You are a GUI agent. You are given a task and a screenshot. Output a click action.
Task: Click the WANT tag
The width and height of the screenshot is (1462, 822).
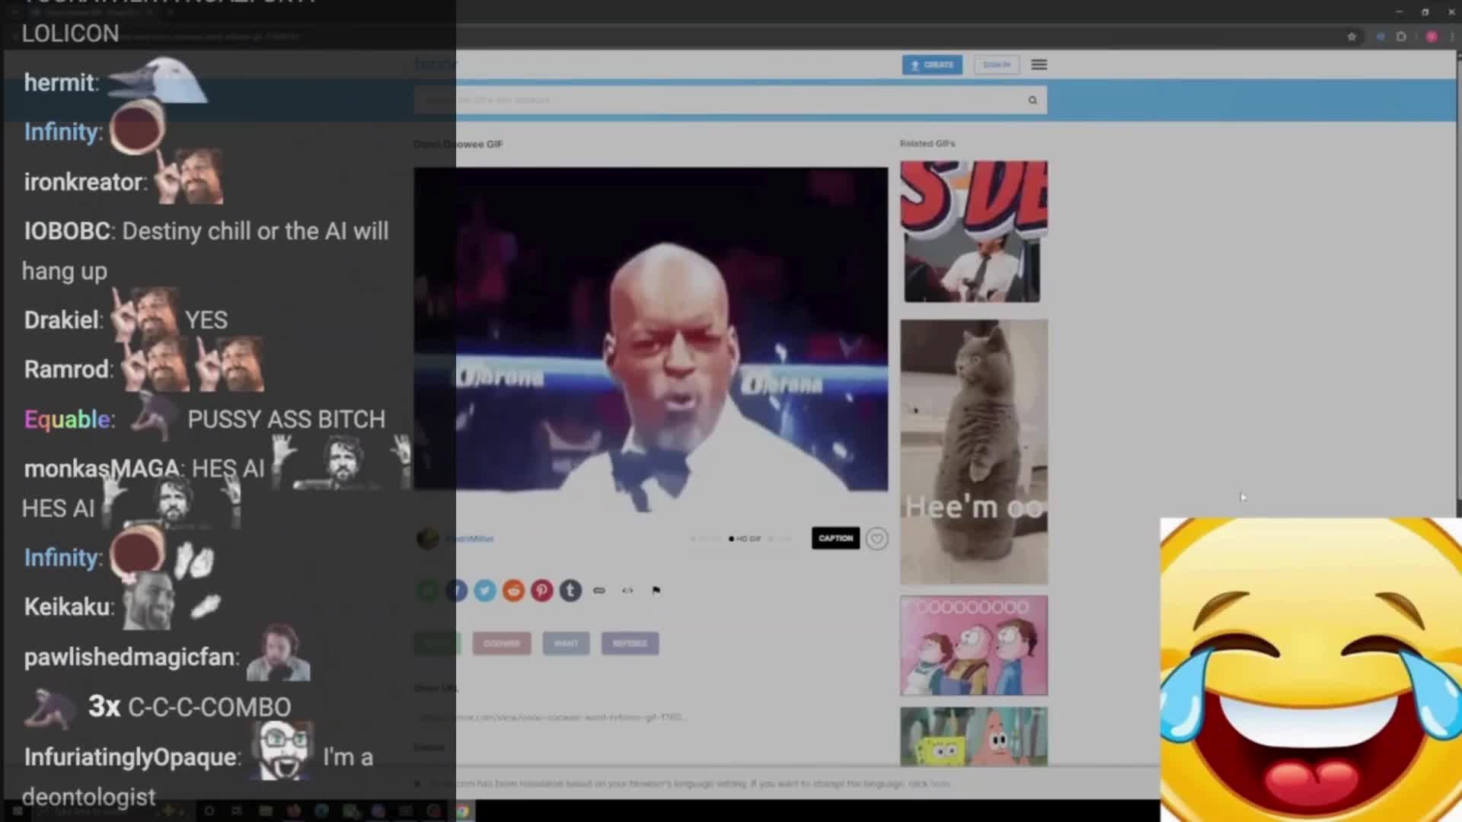tap(566, 643)
